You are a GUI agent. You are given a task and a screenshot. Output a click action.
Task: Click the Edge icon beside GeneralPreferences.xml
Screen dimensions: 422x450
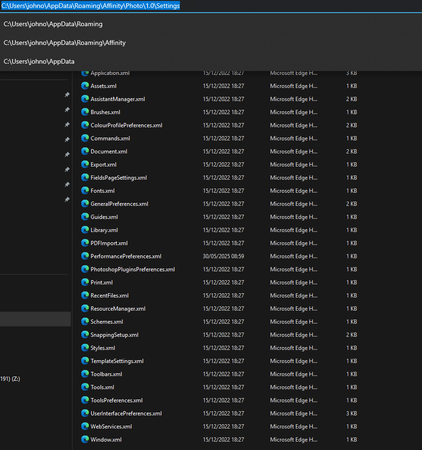[85, 203]
